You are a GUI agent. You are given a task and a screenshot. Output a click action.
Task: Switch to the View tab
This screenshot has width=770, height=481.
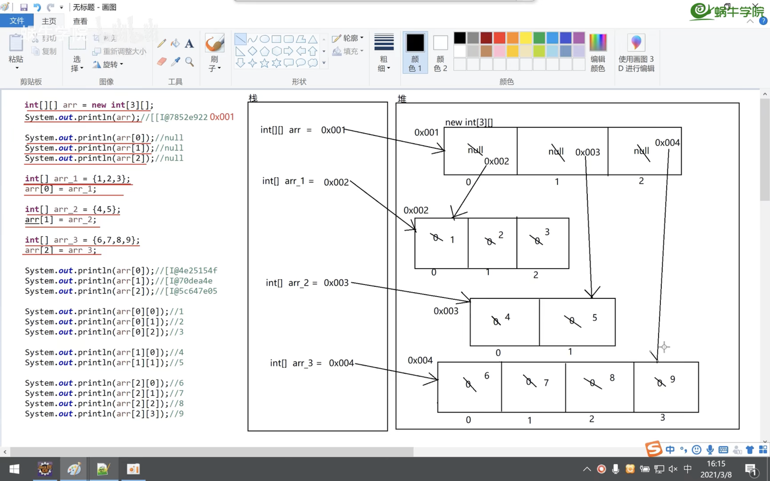(80, 21)
